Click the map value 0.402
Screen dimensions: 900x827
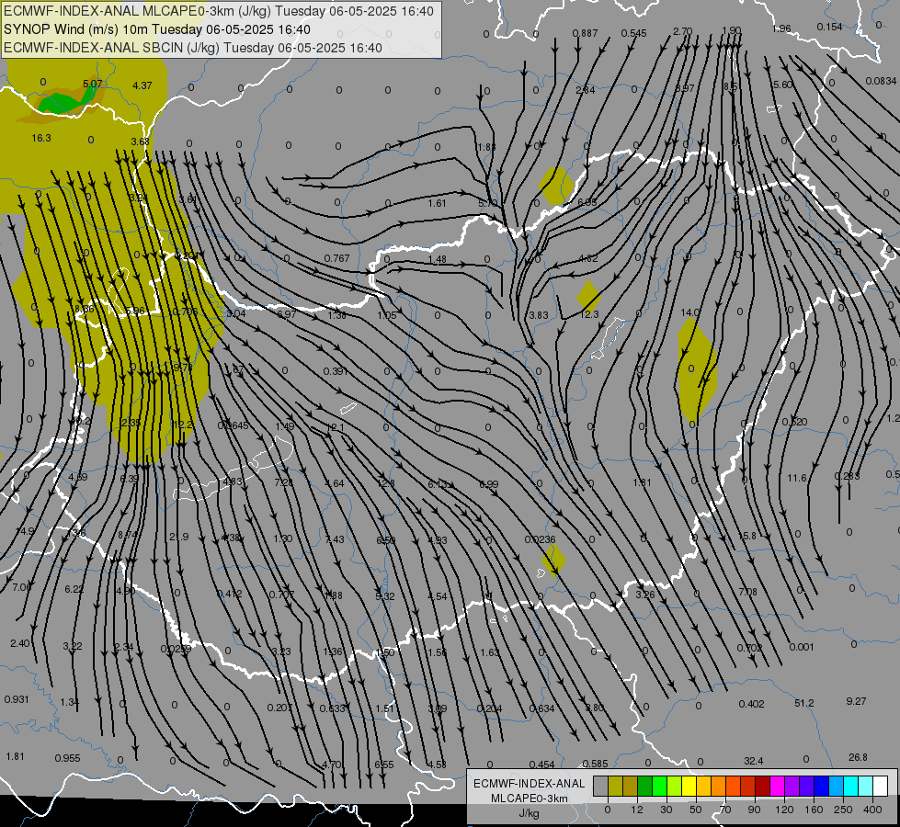click(x=751, y=704)
